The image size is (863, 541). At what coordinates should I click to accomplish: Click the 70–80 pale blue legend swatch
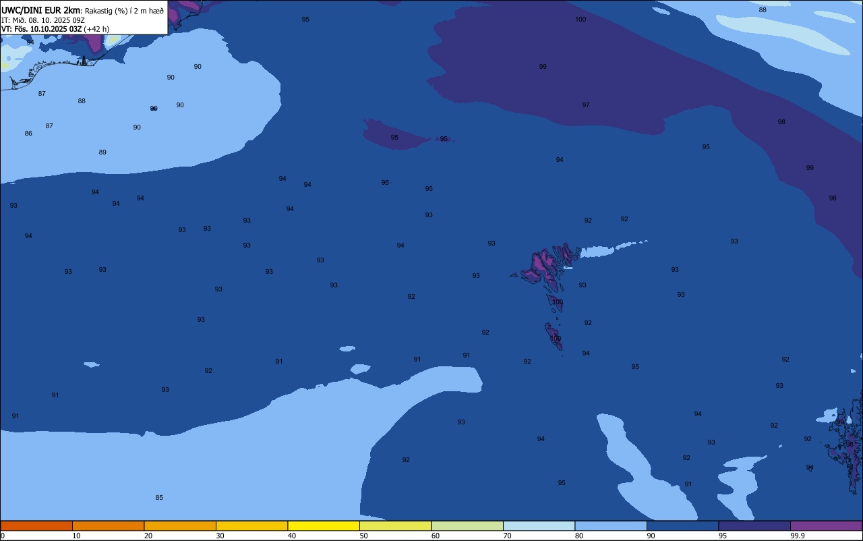[539, 525]
